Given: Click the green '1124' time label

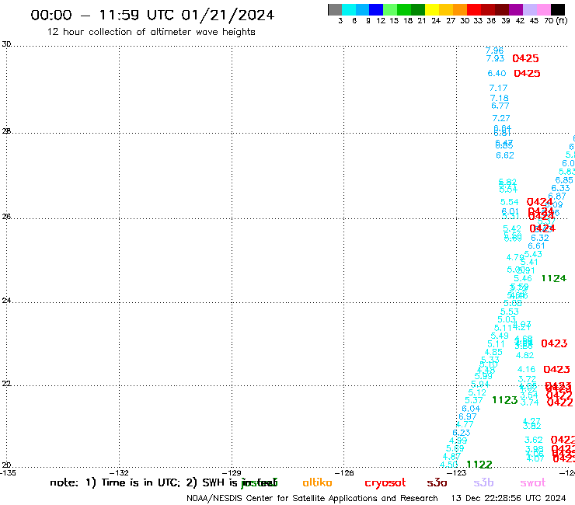Looking at the screenshot, I should (554, 278).
